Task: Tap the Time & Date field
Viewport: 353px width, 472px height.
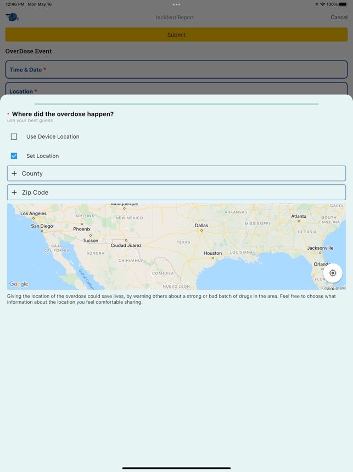Action: point(176,69)
